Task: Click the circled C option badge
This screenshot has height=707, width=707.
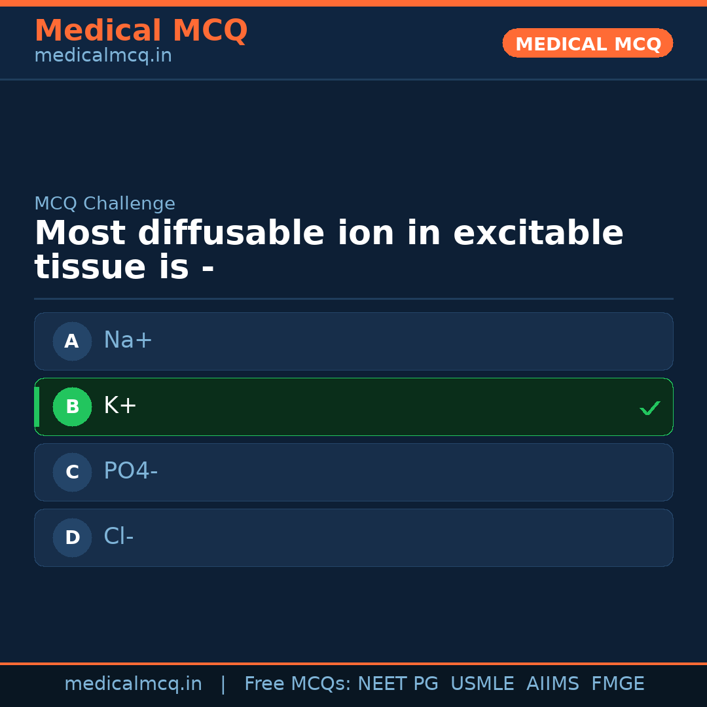Action: (72, 472)
